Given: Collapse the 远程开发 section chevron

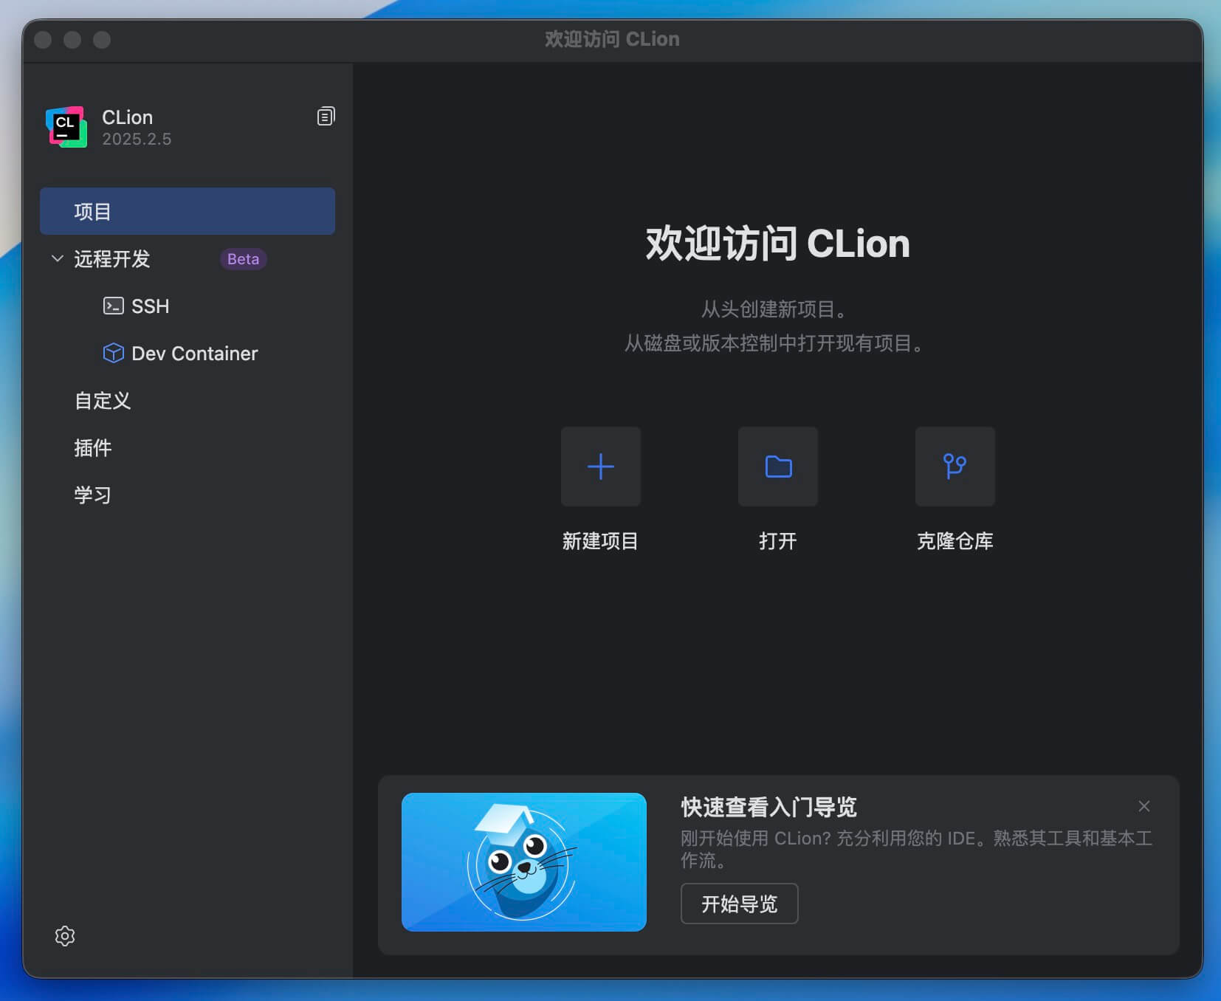Looking at the screenshot, I should click(58, 258).
